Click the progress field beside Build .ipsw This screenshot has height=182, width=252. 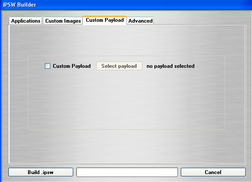[127, 172]
